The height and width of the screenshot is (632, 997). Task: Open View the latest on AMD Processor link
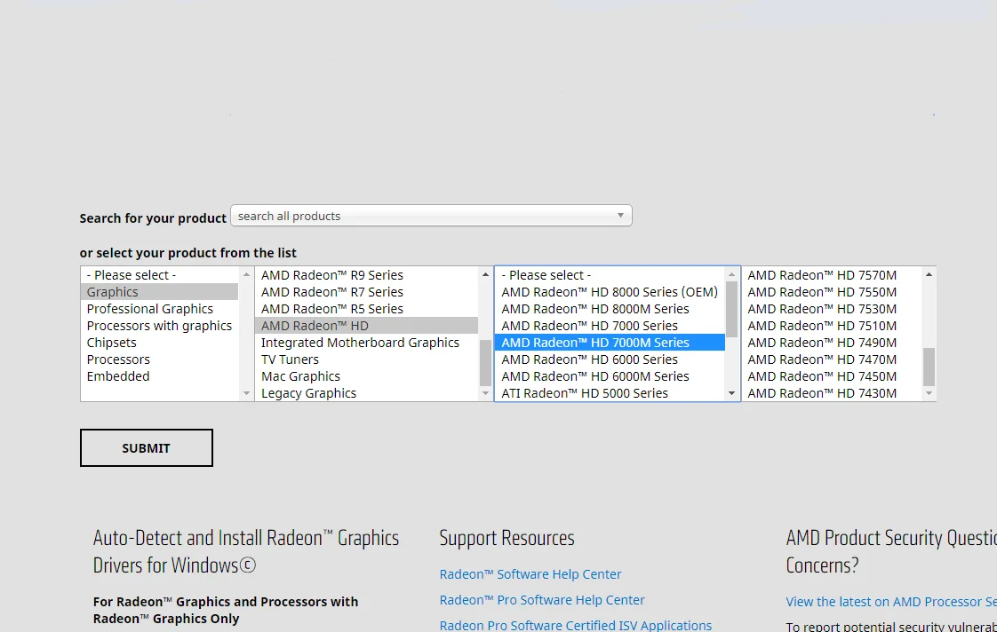[x=891, y=602]
